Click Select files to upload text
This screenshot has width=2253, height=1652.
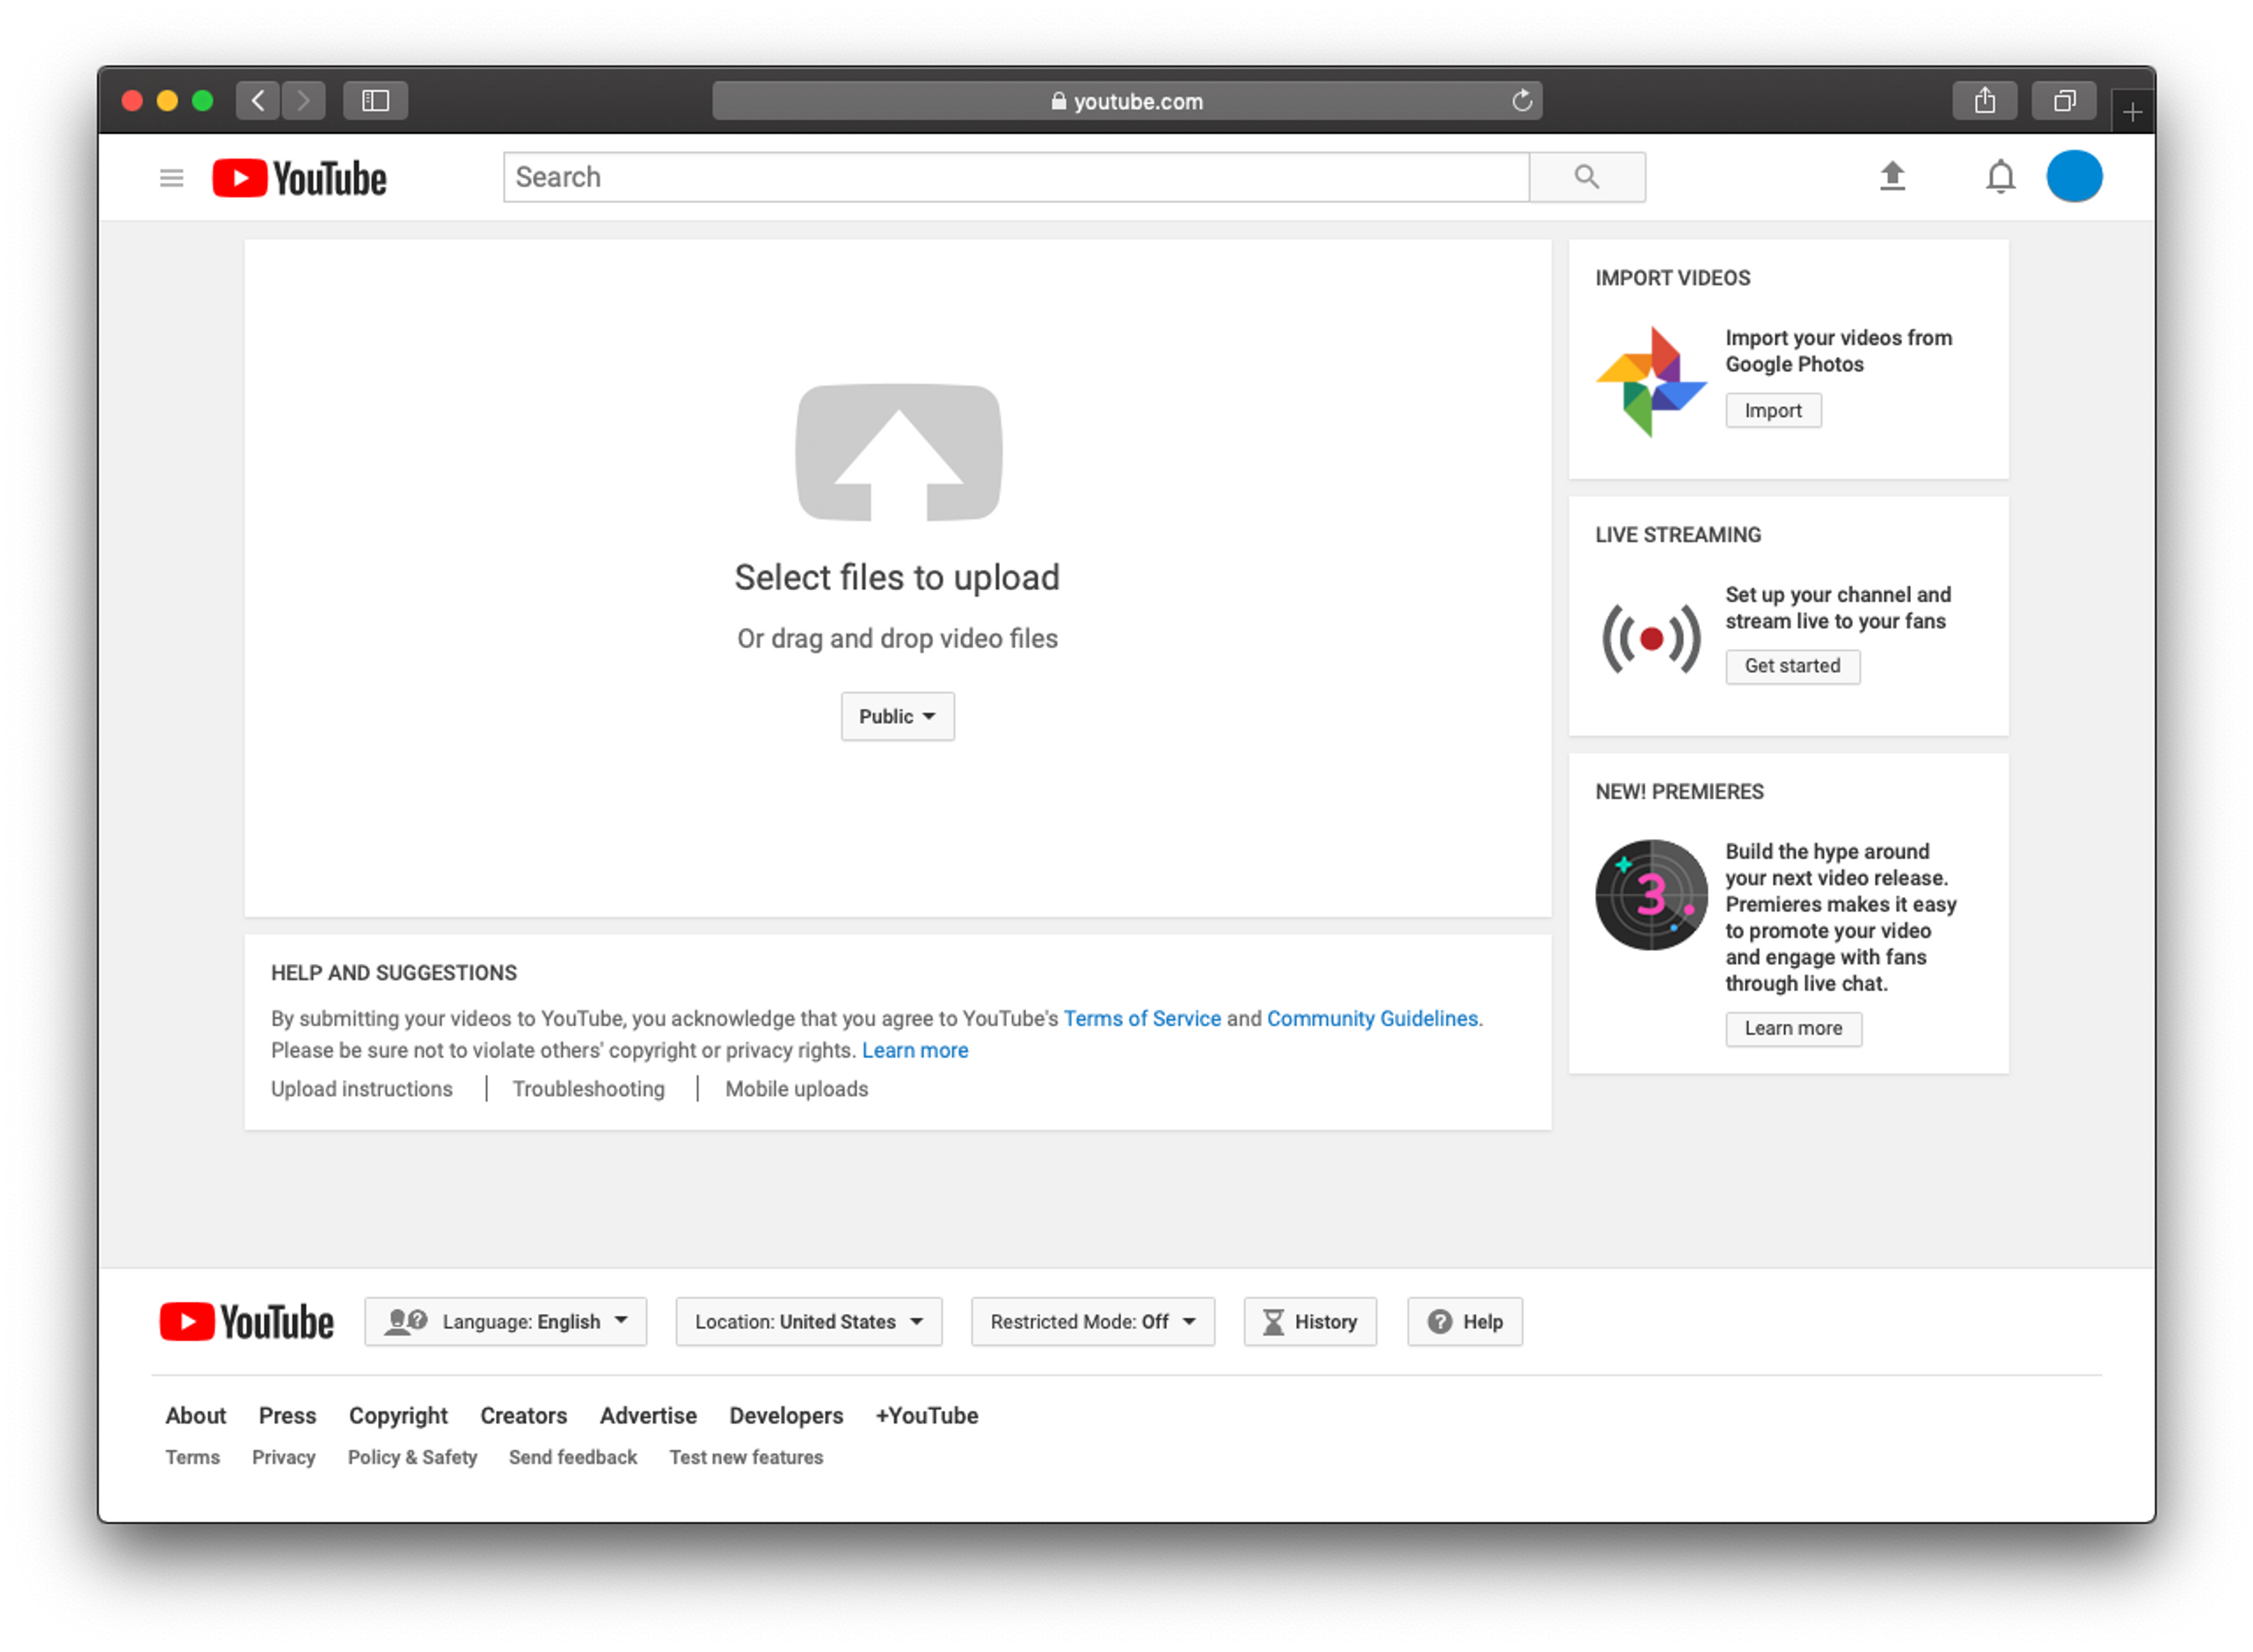pyautogui.click(x=897, y=577)
